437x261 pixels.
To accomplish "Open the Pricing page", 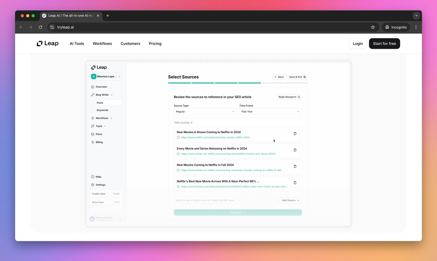I will click(x=155, y=44).
